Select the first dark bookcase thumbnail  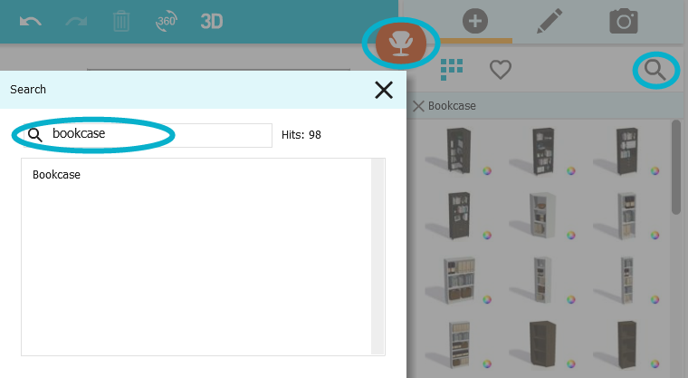pyautogui.click(x=458, y=150)
